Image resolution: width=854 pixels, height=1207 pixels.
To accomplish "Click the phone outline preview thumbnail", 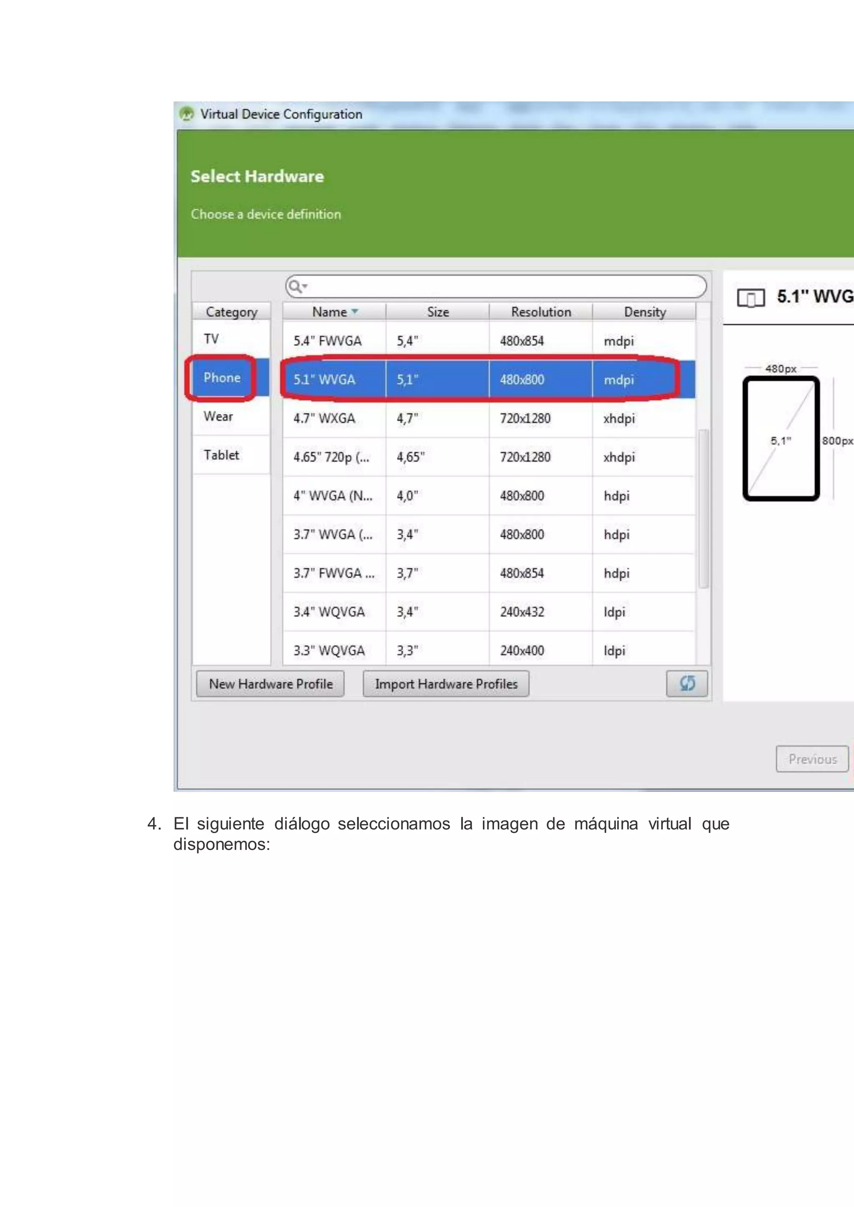I will click(781, 438).
